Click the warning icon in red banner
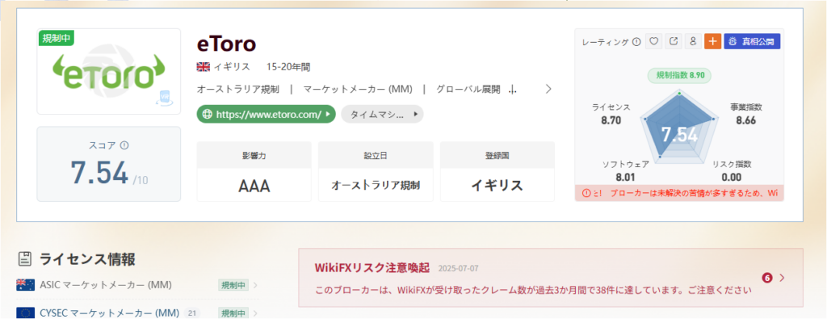This screenshot has height=319, width=827. pos(586,193)
